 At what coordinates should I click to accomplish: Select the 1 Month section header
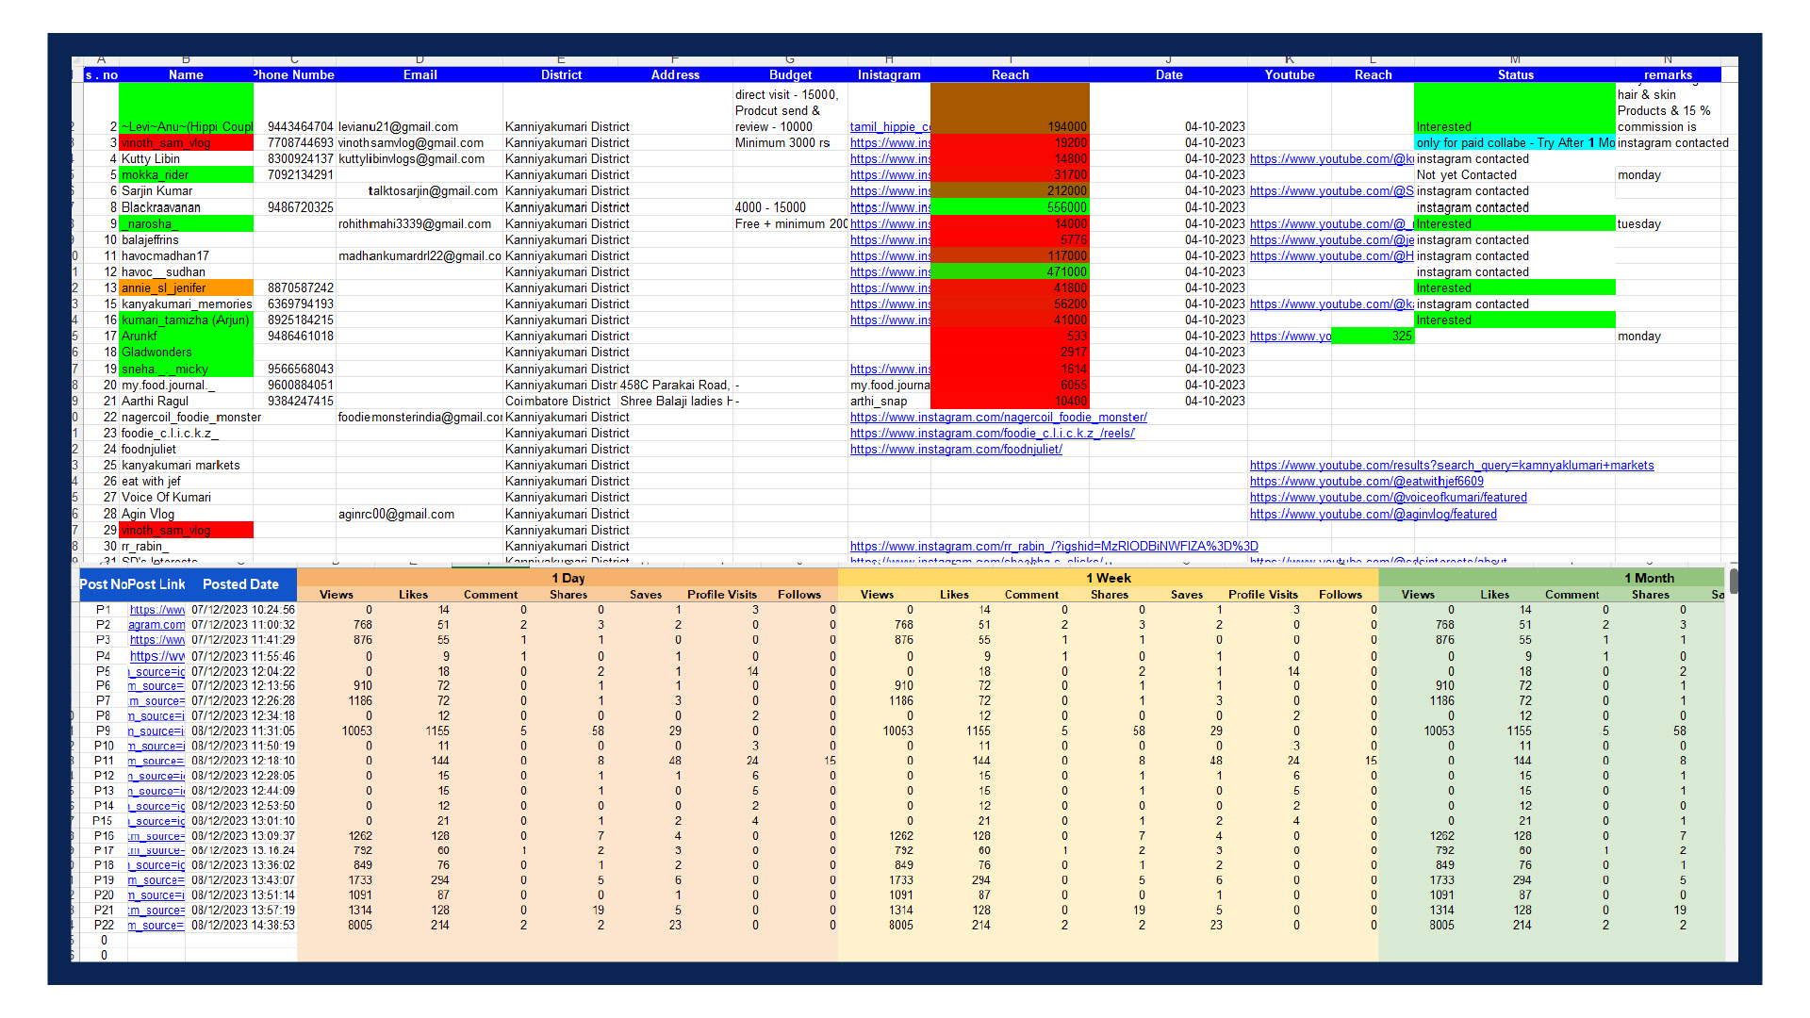1552,578
